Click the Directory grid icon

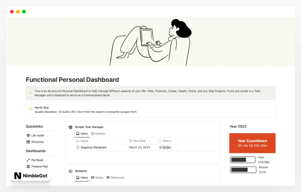[x=28, y=142]
